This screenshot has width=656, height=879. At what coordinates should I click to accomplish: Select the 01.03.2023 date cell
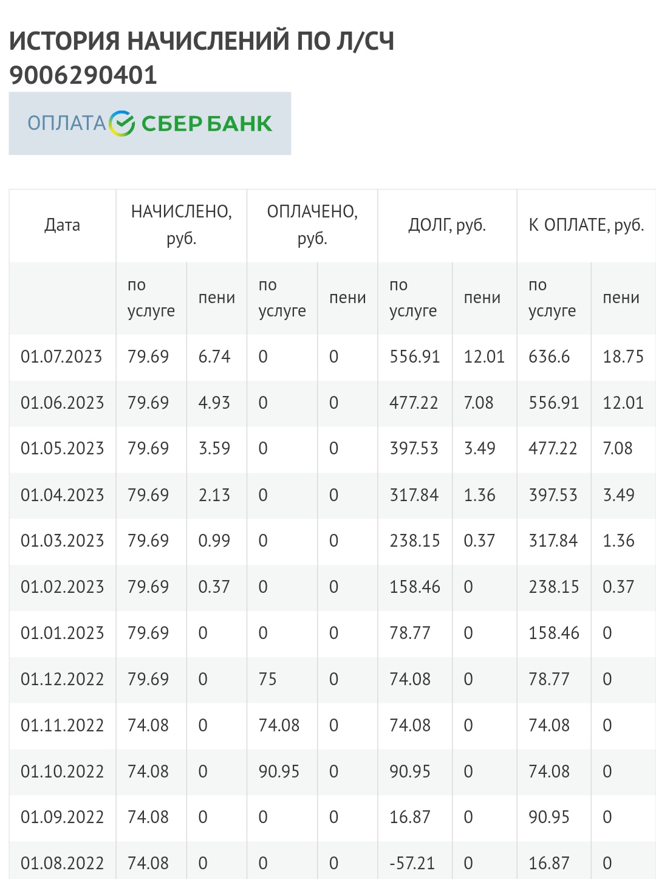click(x=62, y=541)
